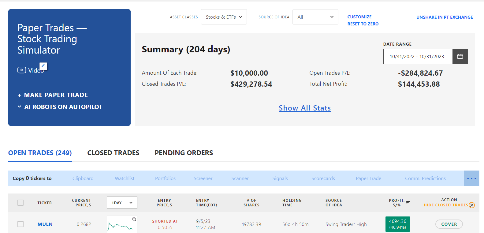
Task: Click Hide Closed Trades text
Action: 446,205
